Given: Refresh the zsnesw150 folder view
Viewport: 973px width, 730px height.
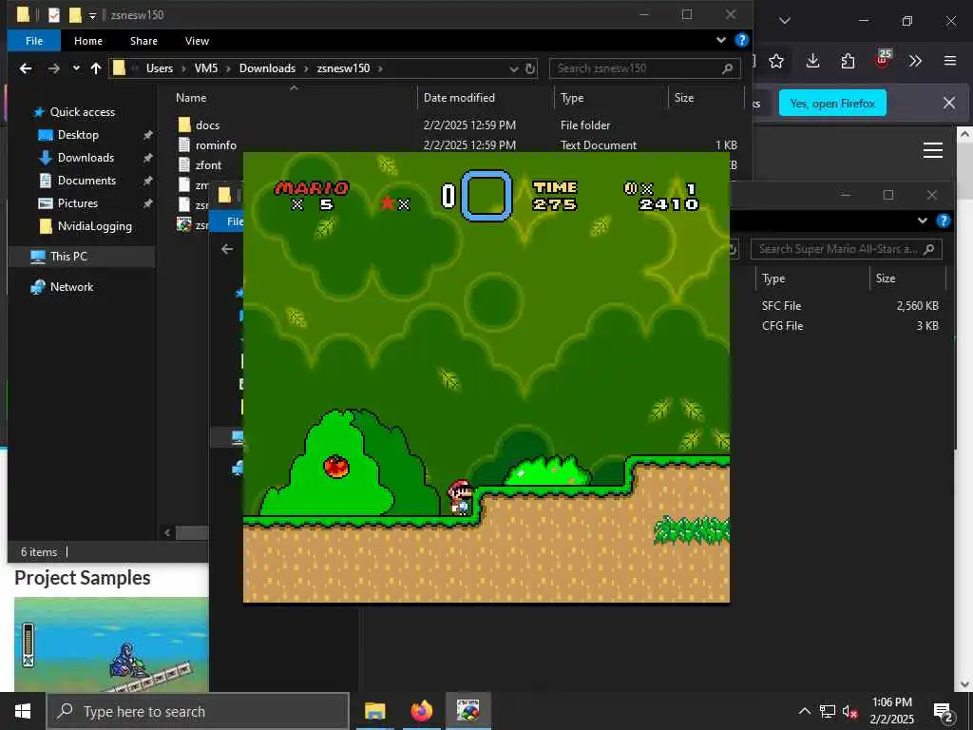Looking at the screenshot, I should pyautogui.click(x=530, y=68).
